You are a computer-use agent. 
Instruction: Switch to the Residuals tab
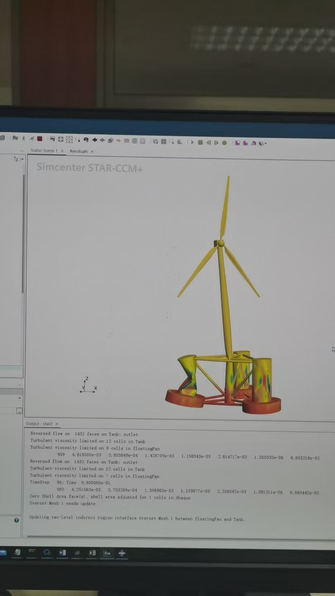point(79,151)
